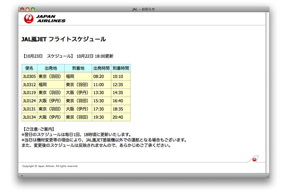Click the Japan Airlines copyright line

(x=50, y=166)
